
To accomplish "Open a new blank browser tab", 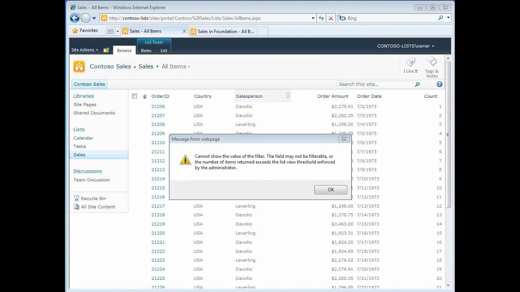I will 262,31.
